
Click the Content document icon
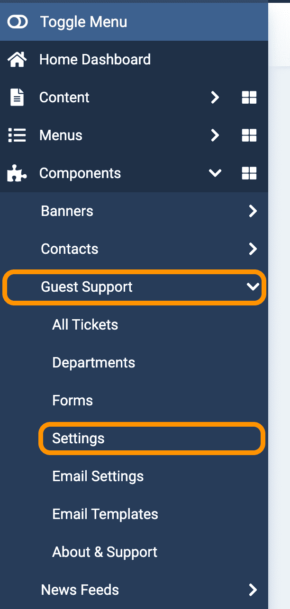tap(18, 98)
